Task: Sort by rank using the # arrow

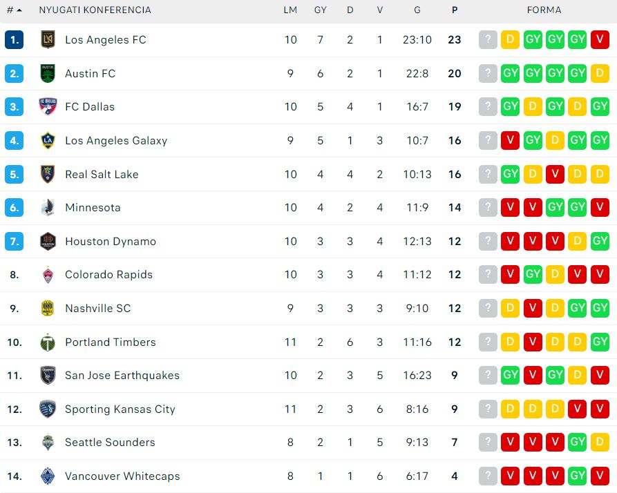Action: [15, 10]
